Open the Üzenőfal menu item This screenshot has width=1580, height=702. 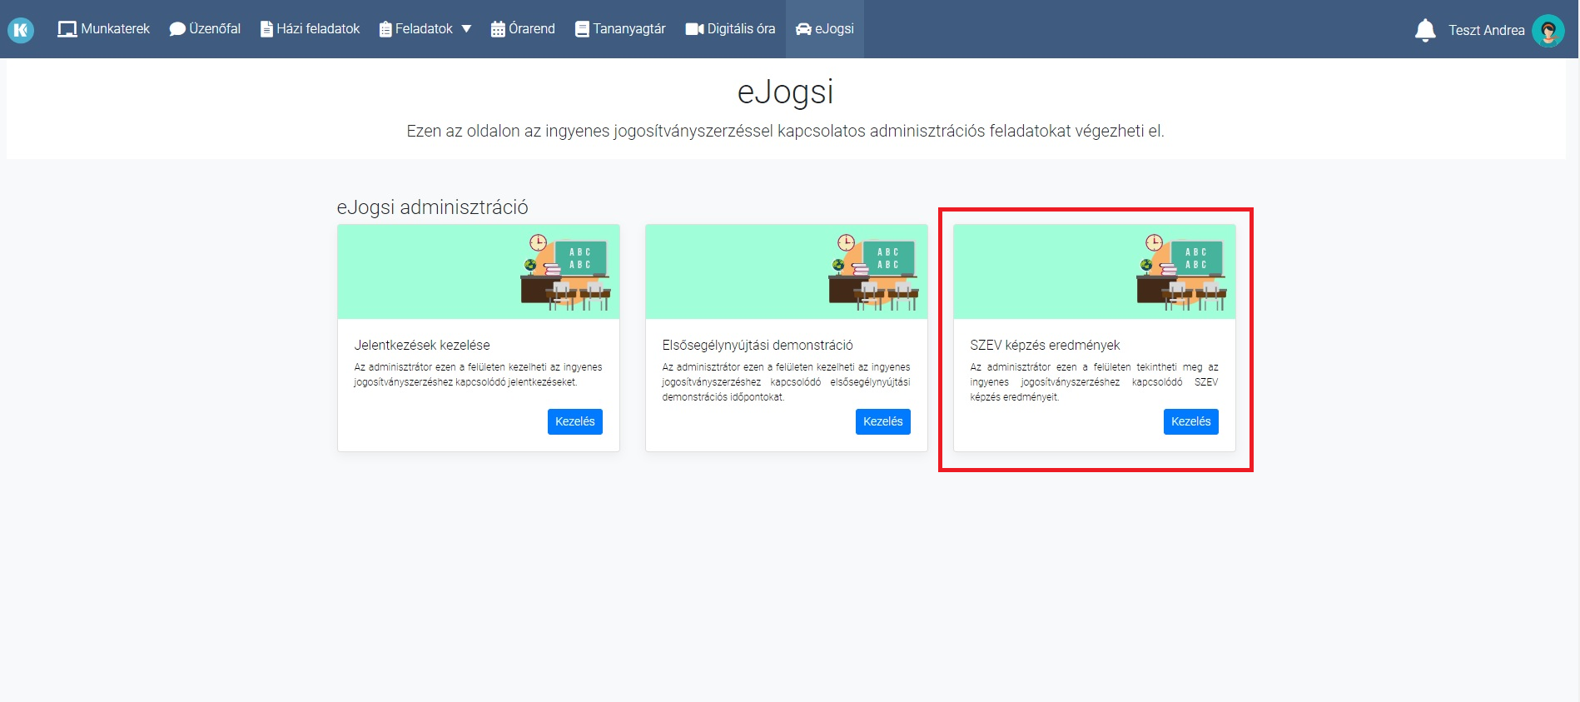tap(205, 29)
